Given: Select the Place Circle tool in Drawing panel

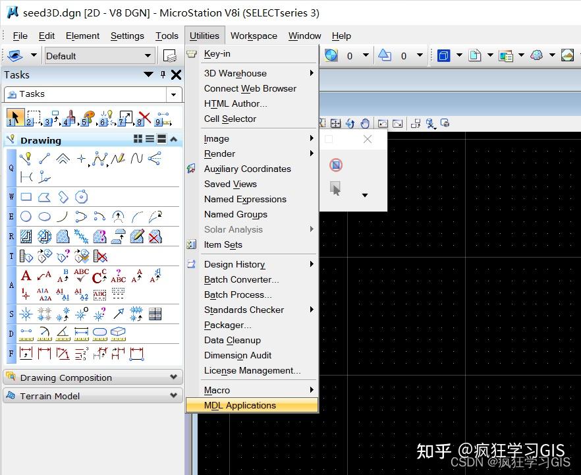Looking at the screenshot, I should [24, 216].
